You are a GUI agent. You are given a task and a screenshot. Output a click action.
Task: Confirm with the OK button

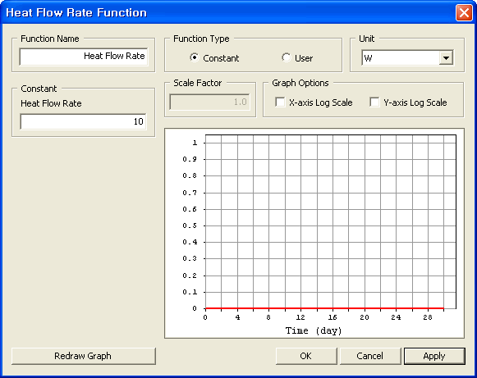click(306, 356)
